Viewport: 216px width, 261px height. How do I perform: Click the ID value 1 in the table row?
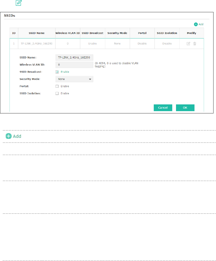(14, 44)
